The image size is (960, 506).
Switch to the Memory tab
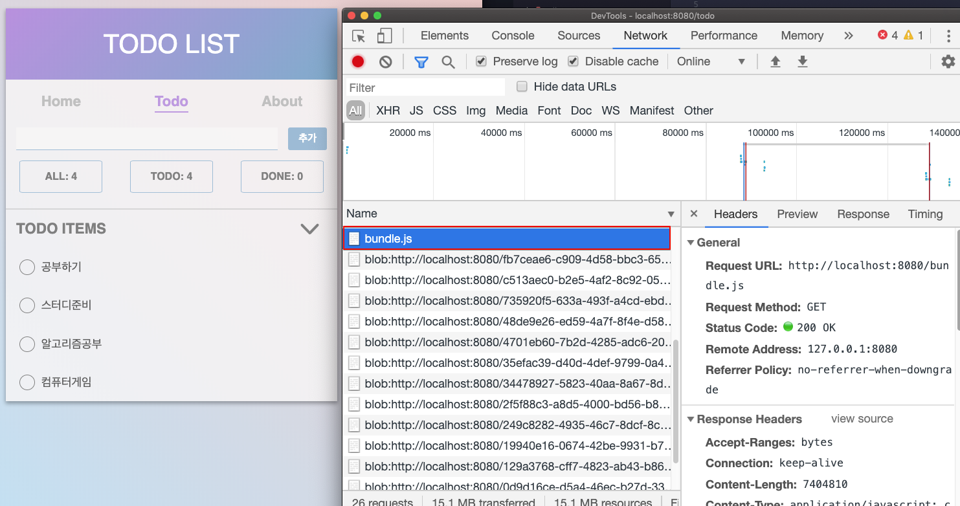802,36
